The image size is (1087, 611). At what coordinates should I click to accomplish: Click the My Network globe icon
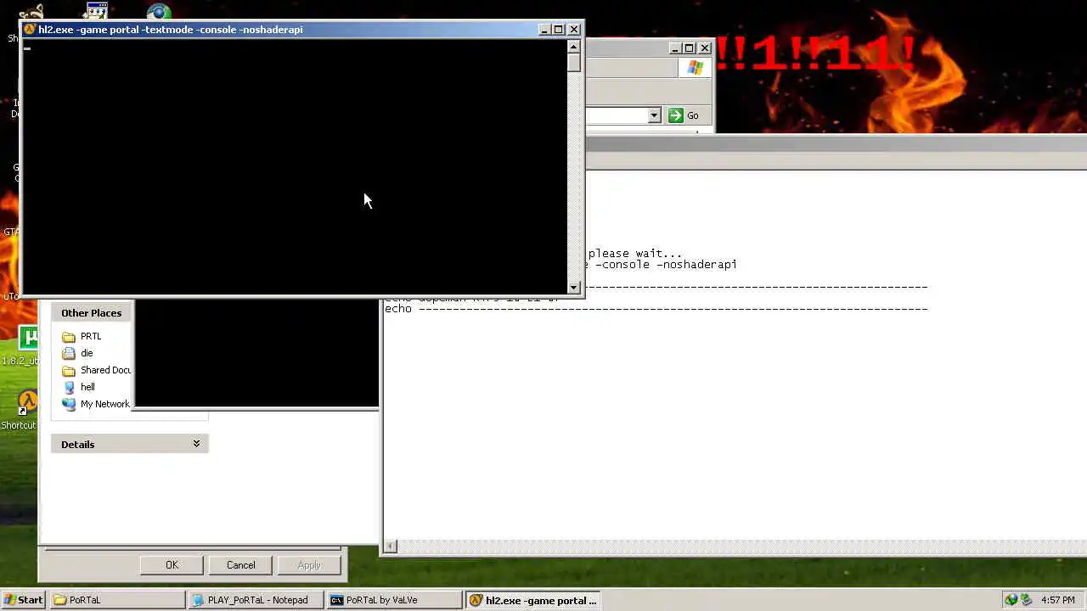(x=69, y=404)
